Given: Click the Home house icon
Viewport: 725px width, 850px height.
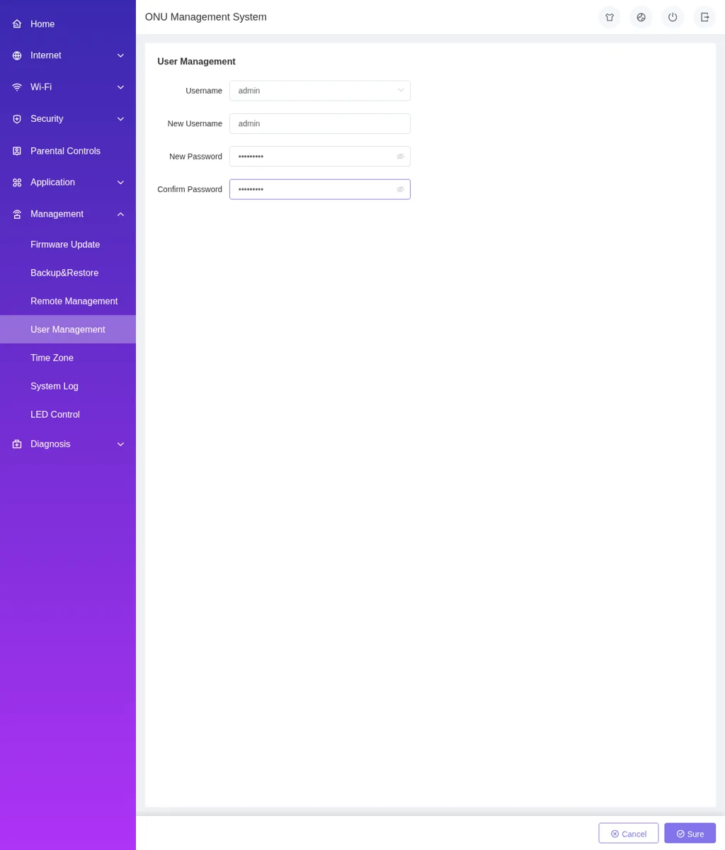Looking at the screenshot, I should (x=17, y=24).
